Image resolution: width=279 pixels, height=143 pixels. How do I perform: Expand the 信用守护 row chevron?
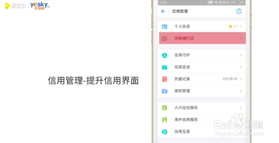point(241,55)
